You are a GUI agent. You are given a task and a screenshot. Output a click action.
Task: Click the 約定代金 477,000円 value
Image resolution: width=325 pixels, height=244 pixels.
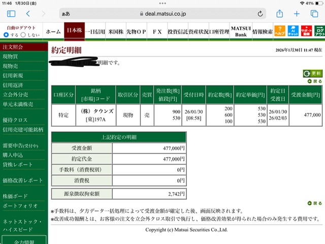[174, 159]
